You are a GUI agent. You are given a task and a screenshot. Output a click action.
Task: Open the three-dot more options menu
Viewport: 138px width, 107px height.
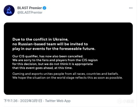131,8
